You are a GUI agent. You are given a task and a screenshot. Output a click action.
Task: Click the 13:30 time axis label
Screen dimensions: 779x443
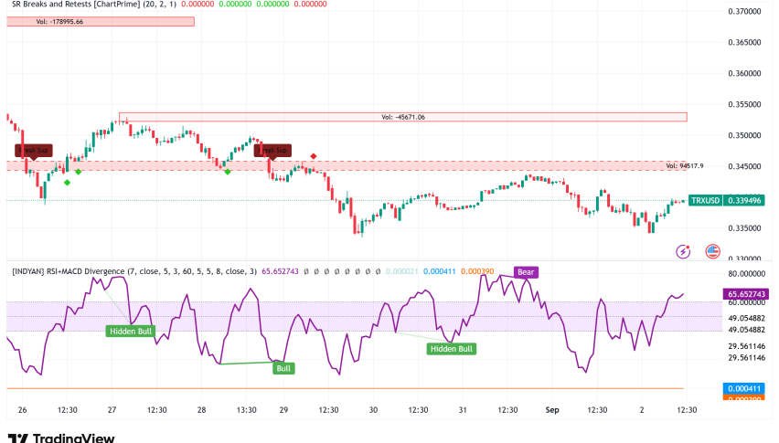tap(247, 410)
